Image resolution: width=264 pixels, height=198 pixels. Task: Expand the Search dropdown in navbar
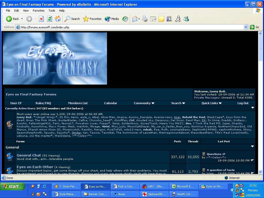(184, 103)
